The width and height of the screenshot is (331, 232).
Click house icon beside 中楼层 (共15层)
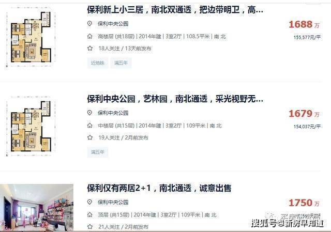[89, 126]
